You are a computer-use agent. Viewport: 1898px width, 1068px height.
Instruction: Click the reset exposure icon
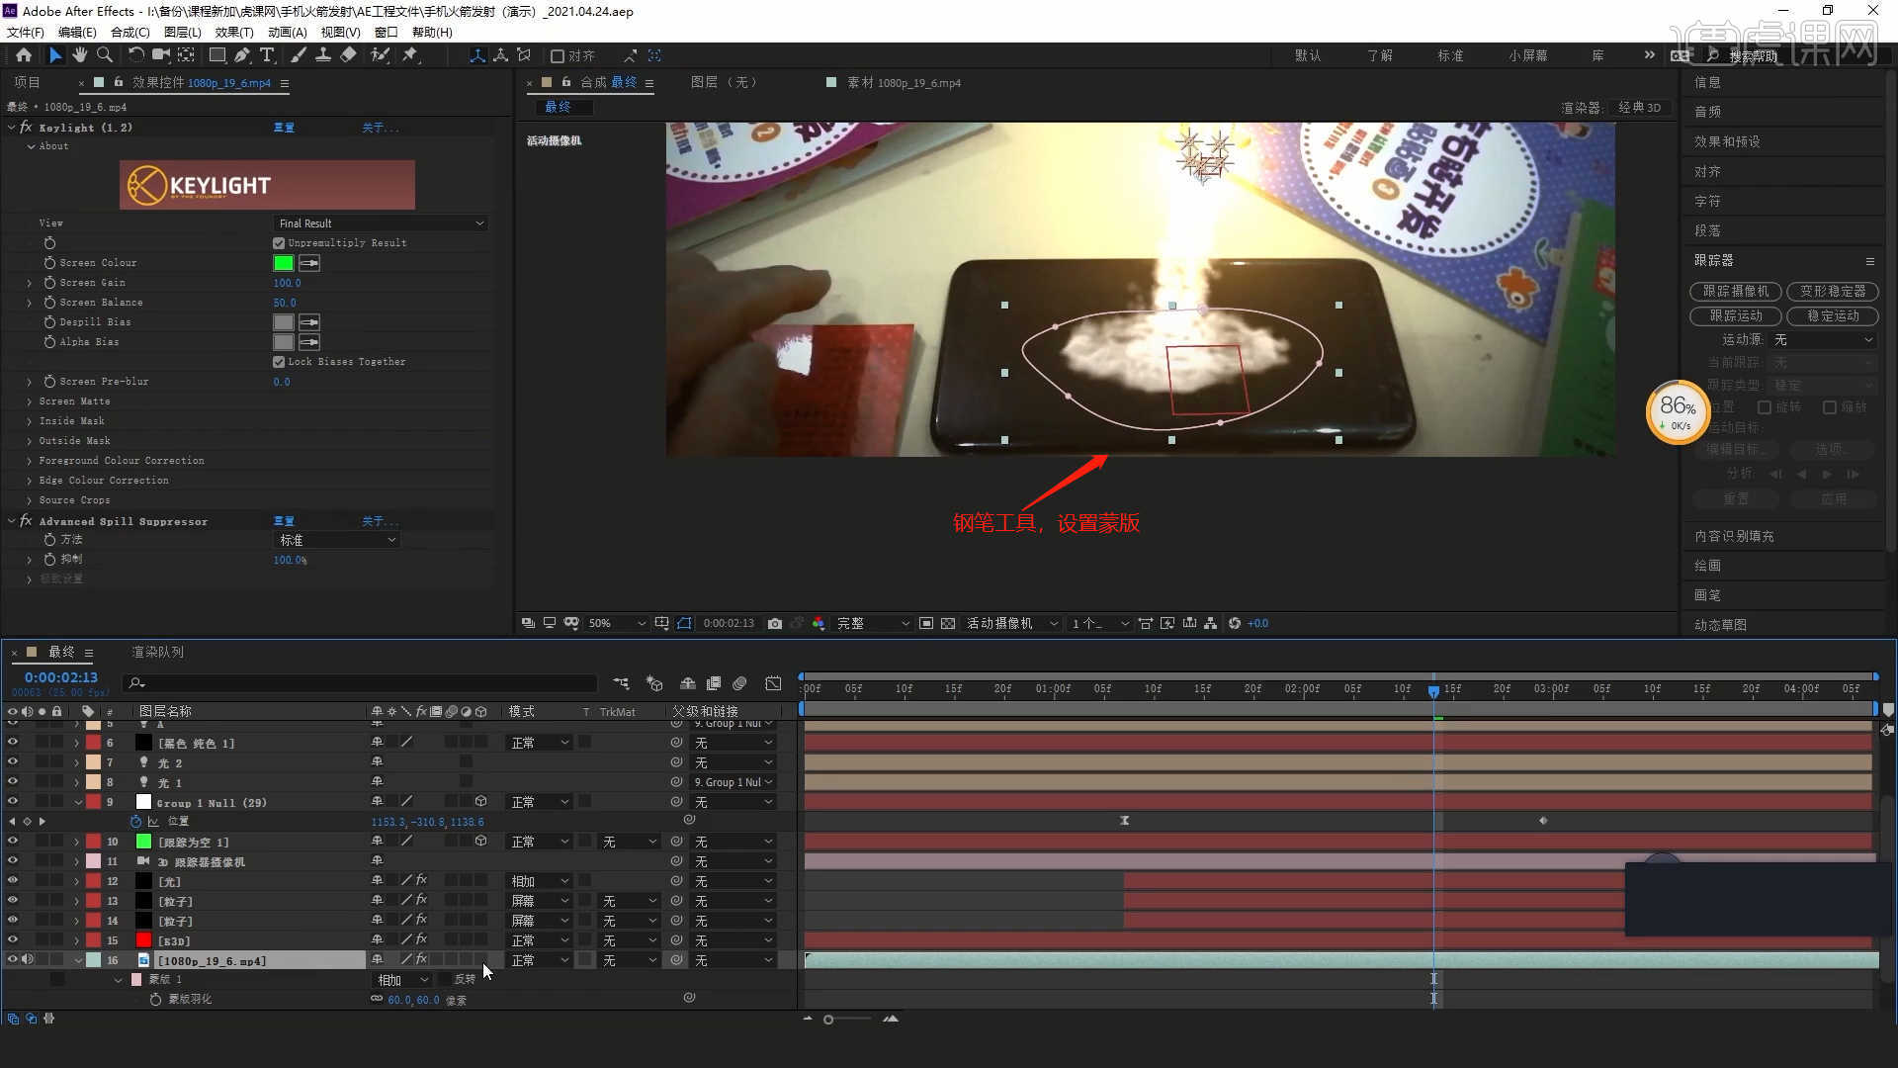pos(1235,623)
